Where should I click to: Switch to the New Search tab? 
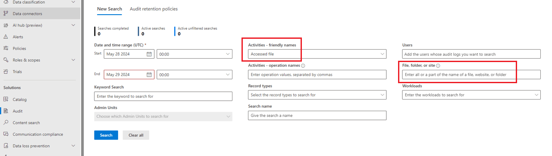click(x=110, y=9)
